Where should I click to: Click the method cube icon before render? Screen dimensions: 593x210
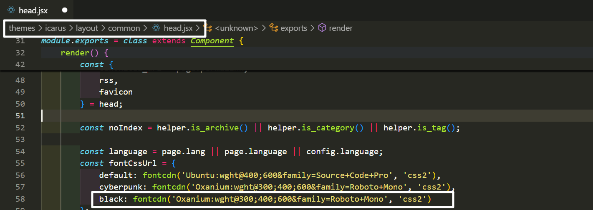click(322, 28)
